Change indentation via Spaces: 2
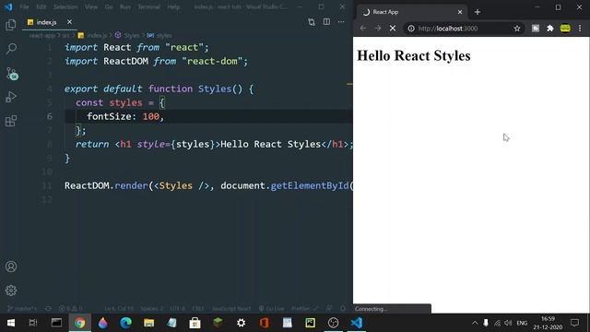This screenshot has width=590, height=332. [x=151, y=309]
